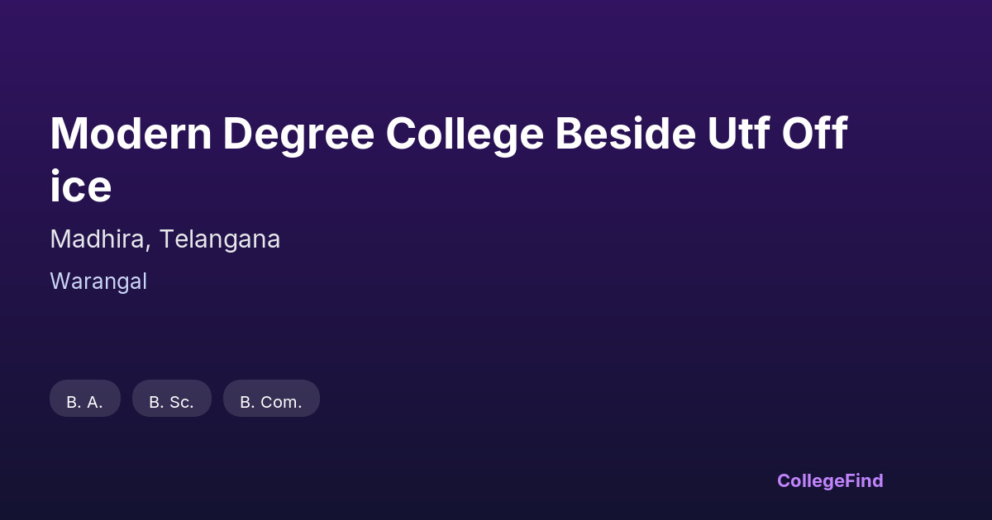992x520 pixels.
Task: Click "College" in the main heading
Action: tap(465, 134)
